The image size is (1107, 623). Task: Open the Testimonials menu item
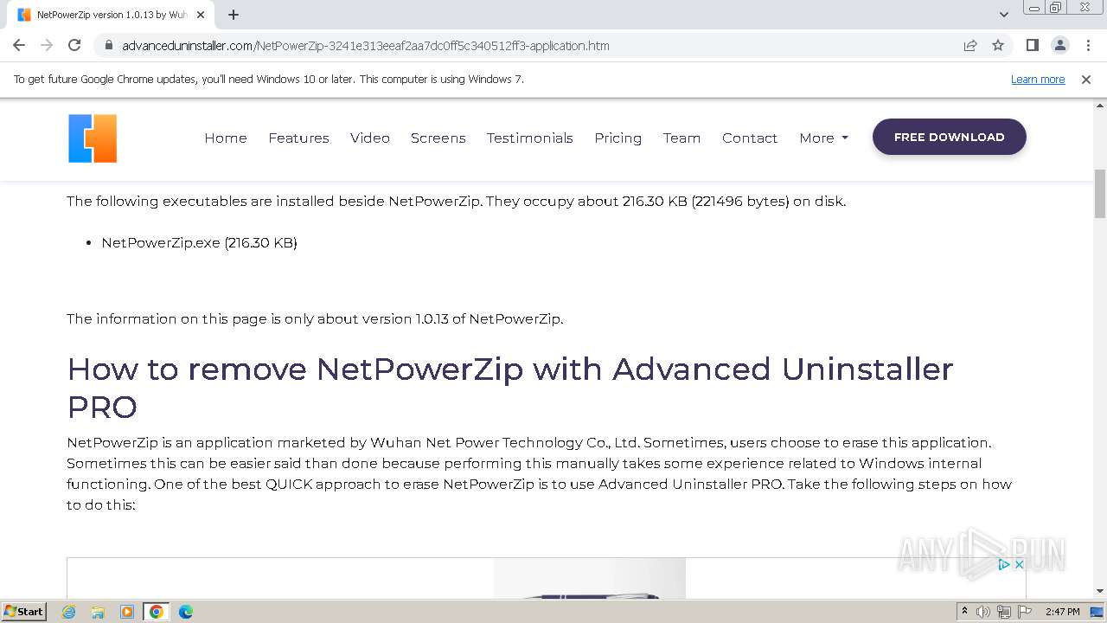point(530,138)
